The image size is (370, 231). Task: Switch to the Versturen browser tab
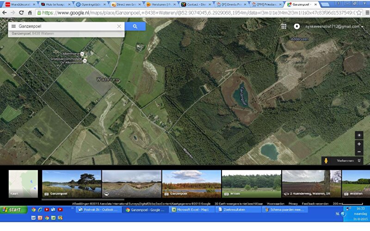[161, 4]
